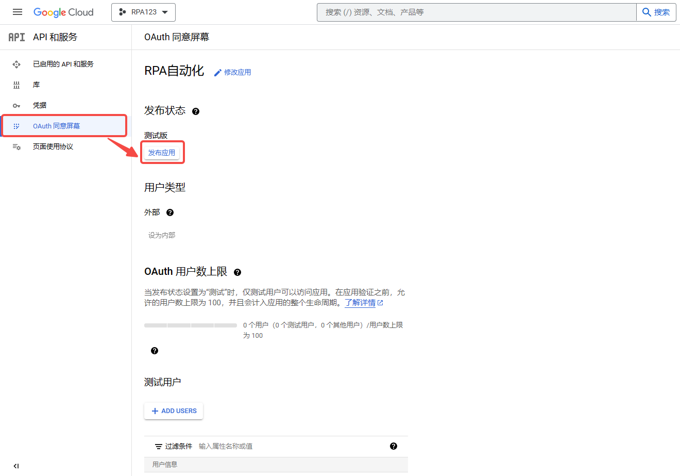Click the API logo icon in sidebar
The height and width of the screenshot is (476, 680).
[16, 37]
